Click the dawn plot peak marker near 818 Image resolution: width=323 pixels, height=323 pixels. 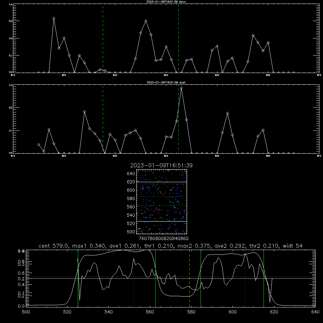[x=54, y=18]
